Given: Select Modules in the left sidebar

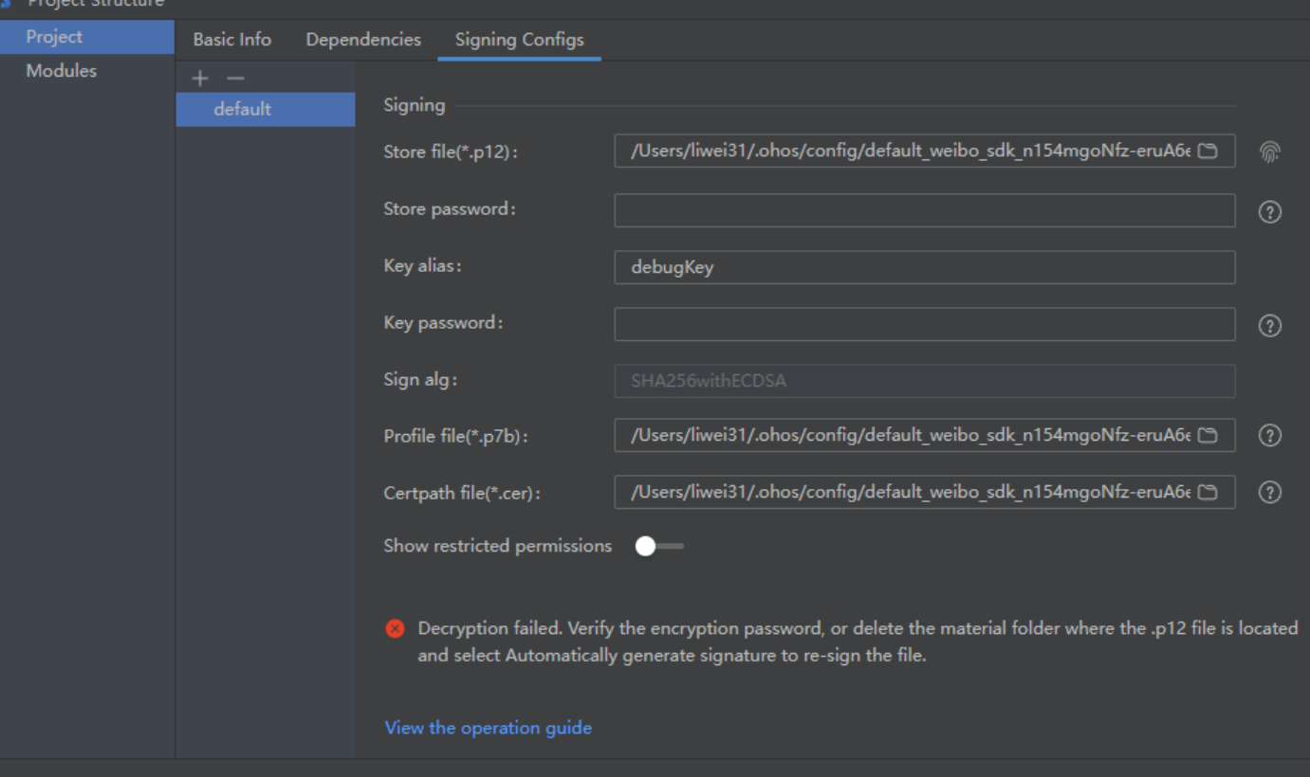Looking at the screenshot, I should pos(62,71).
